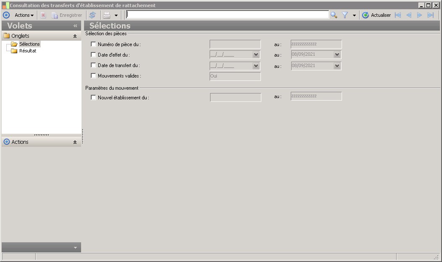Click the red delete icon in toolbar

pyautogui.click(x=43, y=15)
